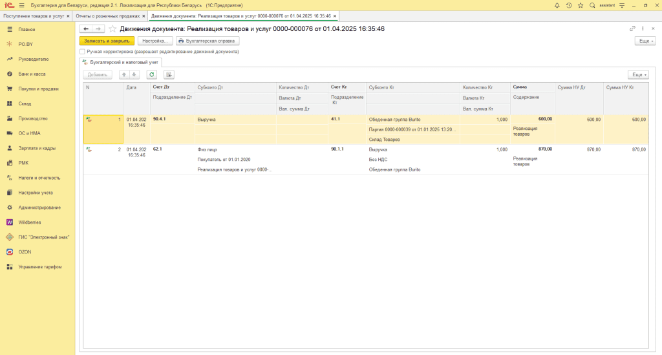
Task: Open service settings menu icon
Action: [622, 5]
